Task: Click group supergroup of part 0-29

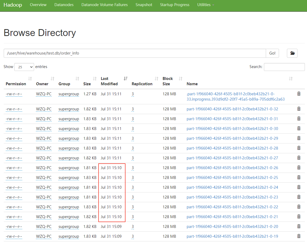Action: (69, 138)
